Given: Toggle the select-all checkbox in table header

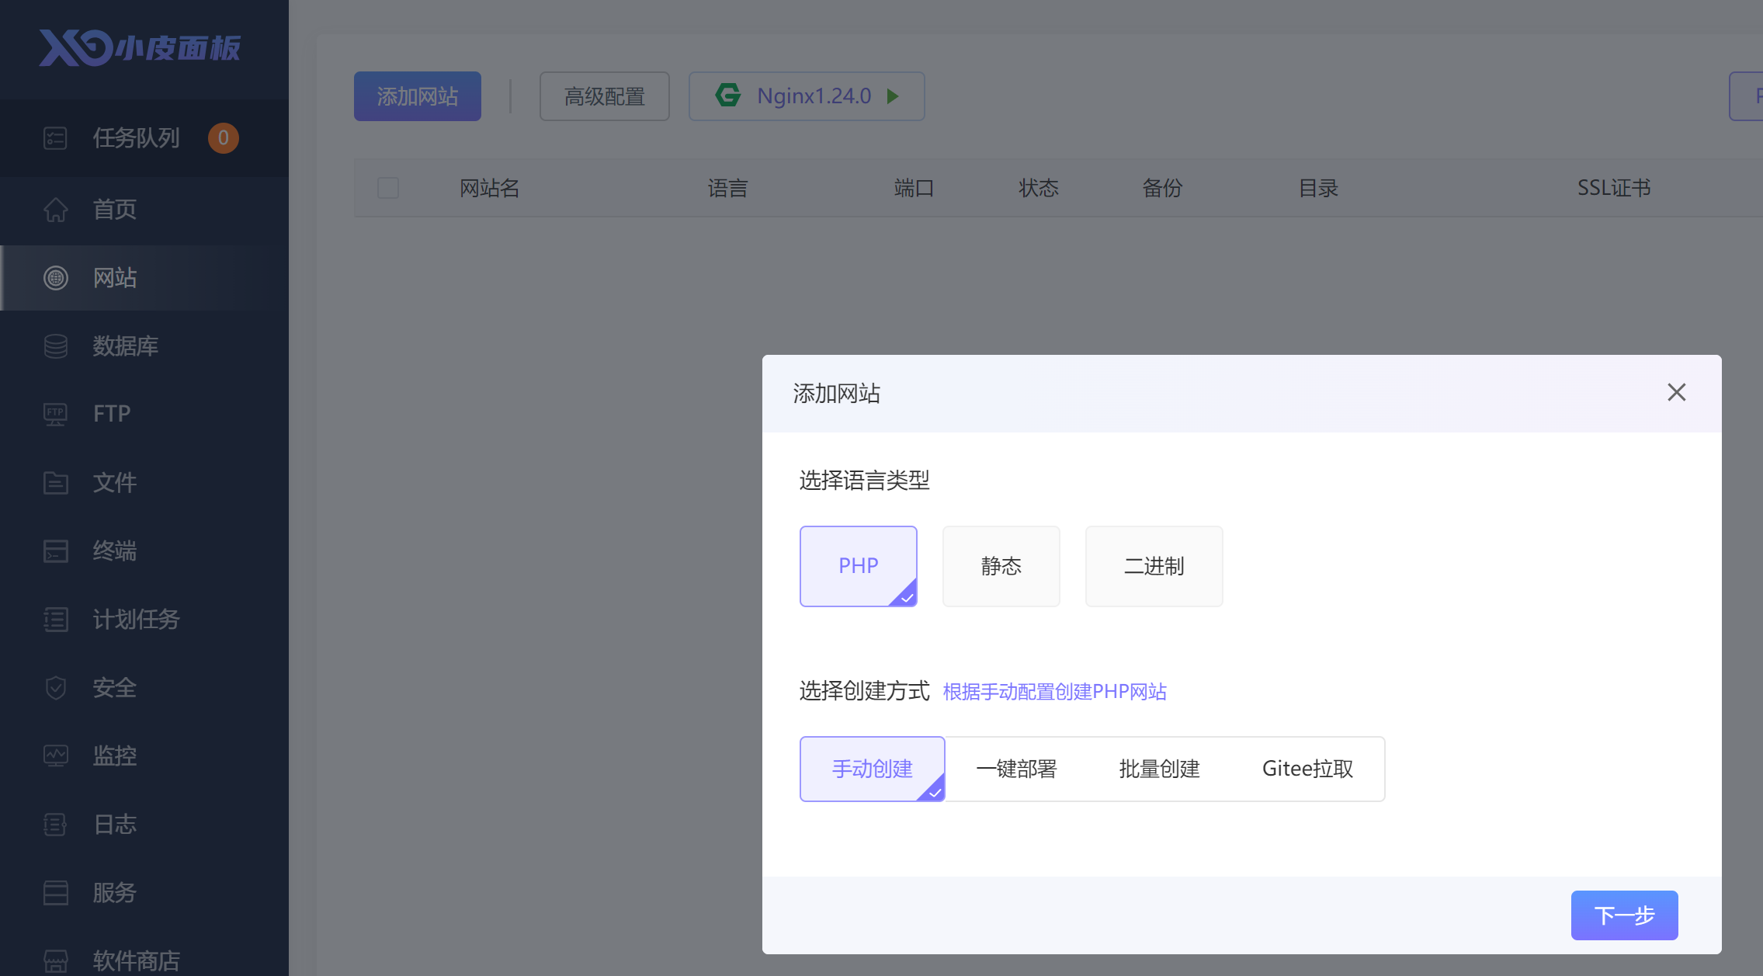Looking at the screenshot, I should 388,188.
